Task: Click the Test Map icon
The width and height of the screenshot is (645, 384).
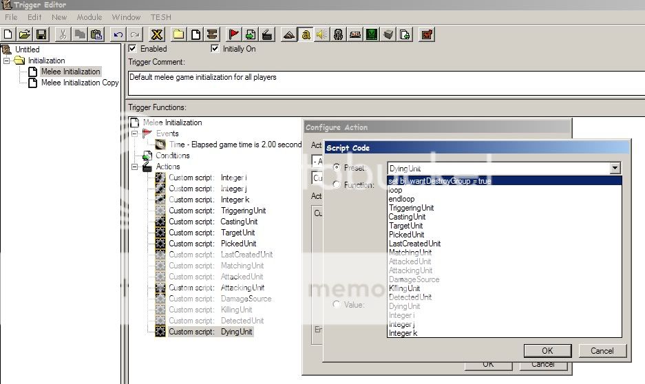Action: click(427, 34)
